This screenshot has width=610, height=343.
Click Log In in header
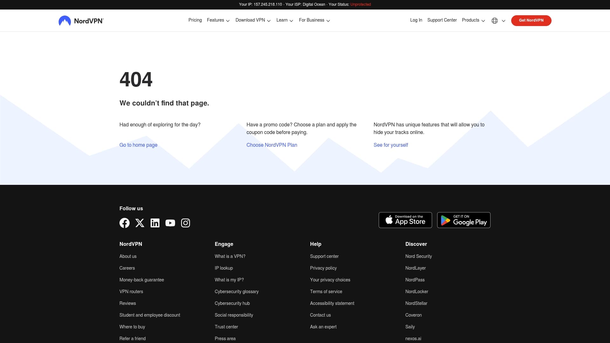416,20
